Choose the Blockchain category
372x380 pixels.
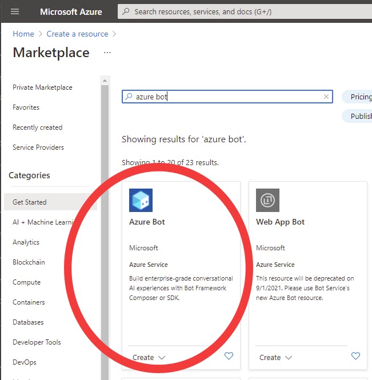coord(29,262)
